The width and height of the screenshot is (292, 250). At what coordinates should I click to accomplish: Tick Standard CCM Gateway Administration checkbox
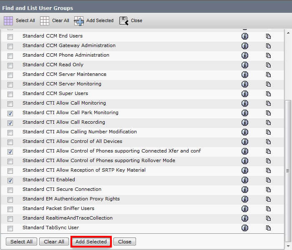click(10, 46)
